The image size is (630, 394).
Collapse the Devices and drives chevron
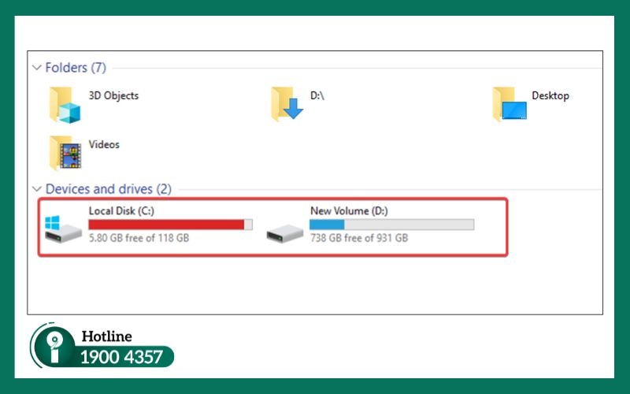tap(36, 189)
